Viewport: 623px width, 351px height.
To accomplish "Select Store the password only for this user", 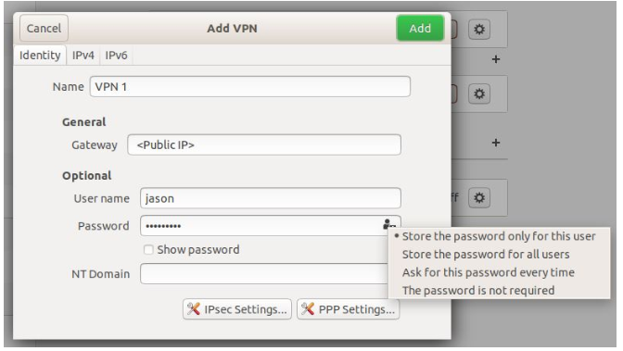I will click(499, 236).
